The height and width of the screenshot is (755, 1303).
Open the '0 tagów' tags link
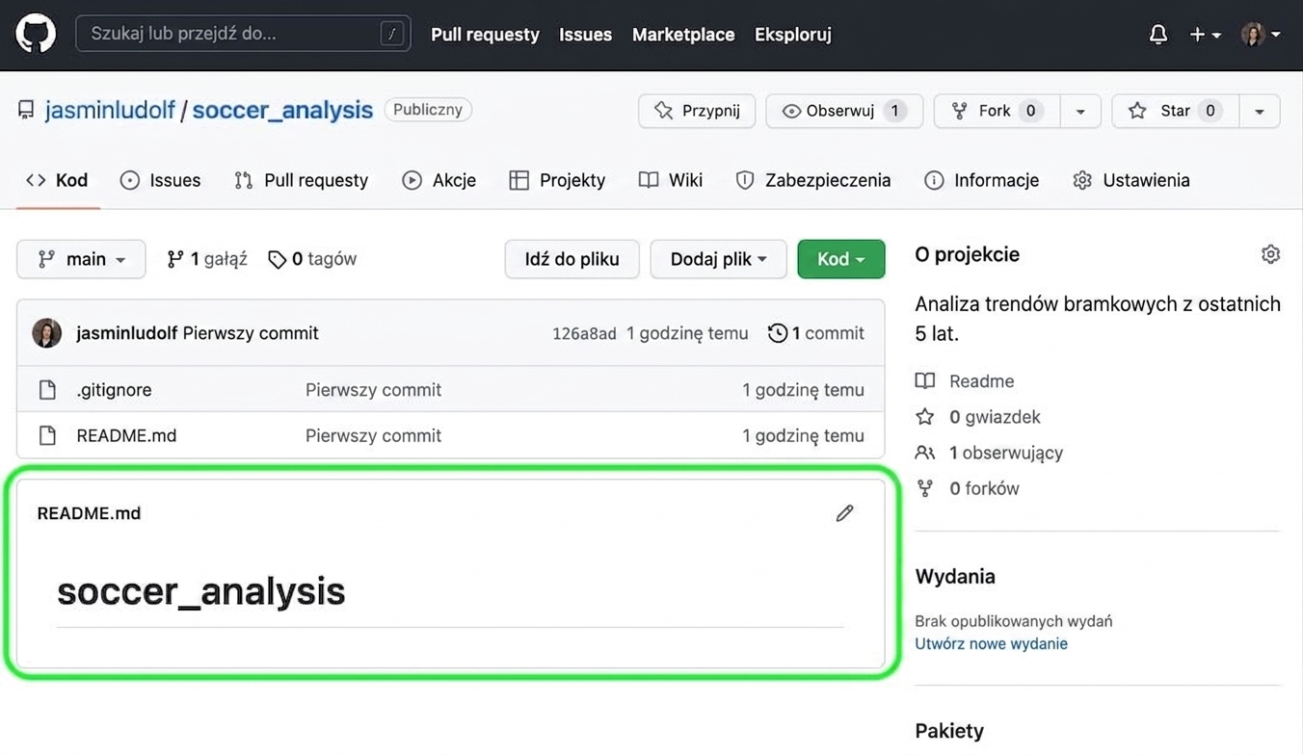(x=312, y=259)
